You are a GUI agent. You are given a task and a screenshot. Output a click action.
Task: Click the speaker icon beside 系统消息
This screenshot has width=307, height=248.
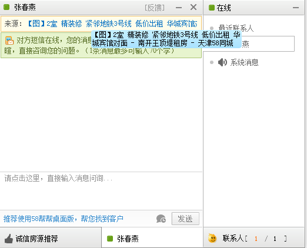[x=222, y=62]
